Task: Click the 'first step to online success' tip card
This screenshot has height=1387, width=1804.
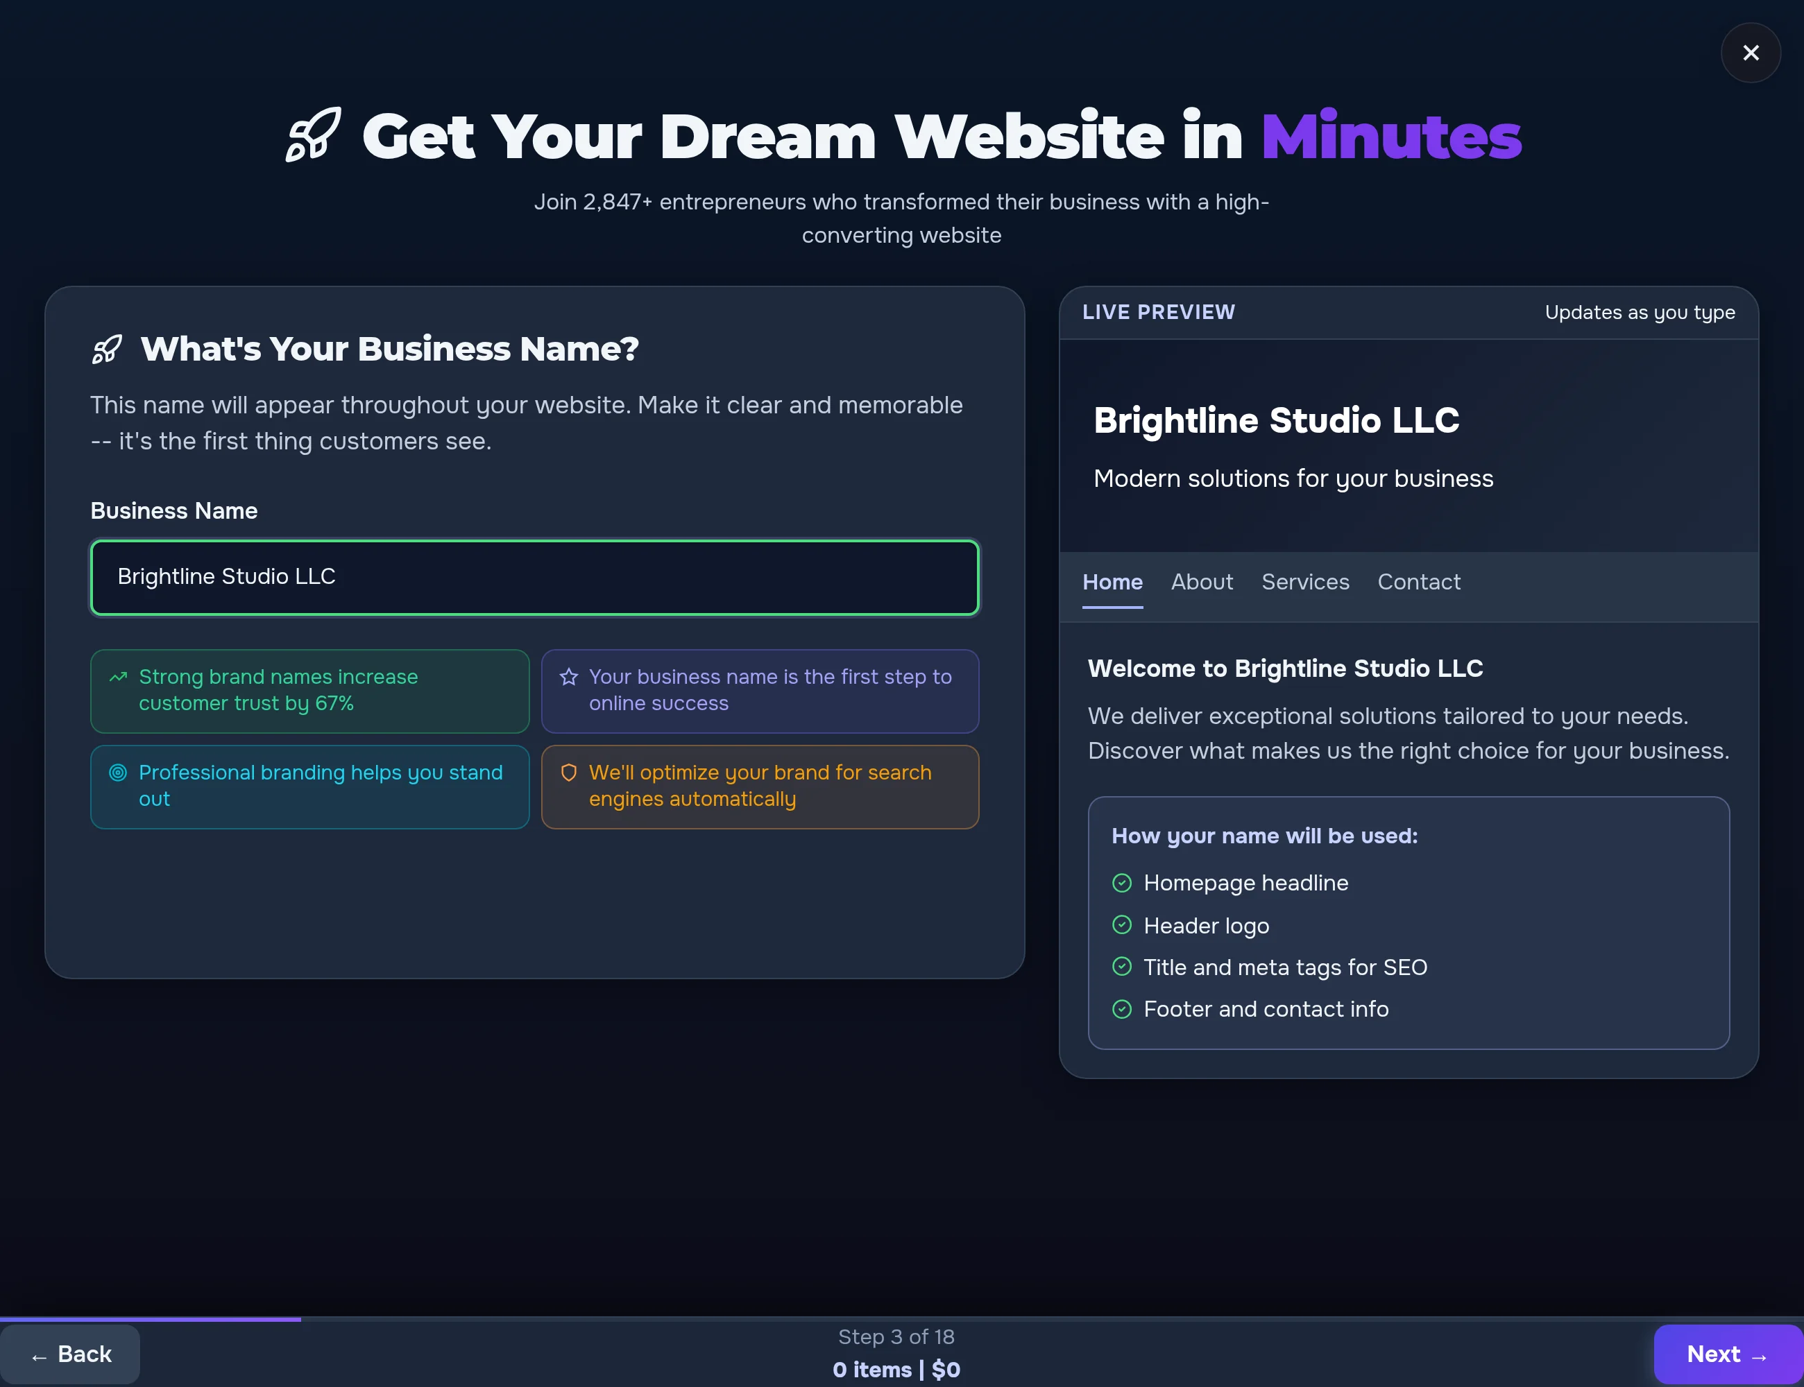Action: click(760, 691)
